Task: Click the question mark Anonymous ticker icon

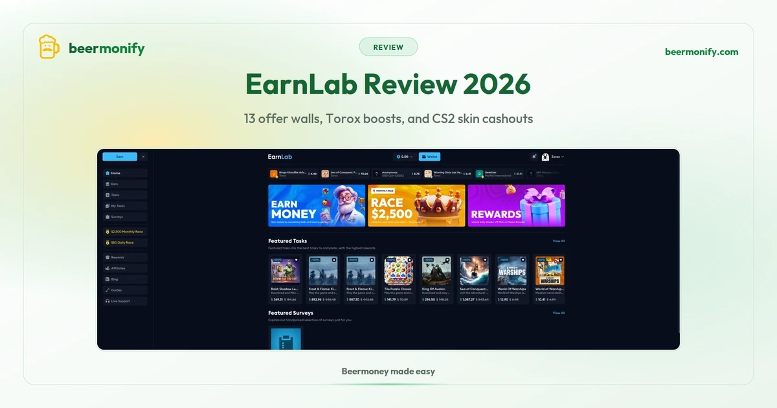Action: [x=376, y=174]
